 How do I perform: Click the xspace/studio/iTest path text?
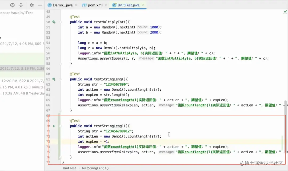pos(16,13)
